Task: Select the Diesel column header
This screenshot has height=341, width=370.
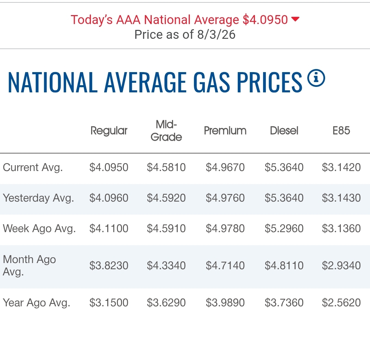Action: tap(284, 131)
